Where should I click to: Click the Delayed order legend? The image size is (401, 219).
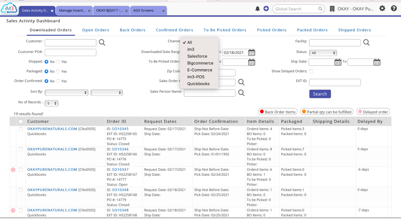pyautogui.click(x=373, y=112)
